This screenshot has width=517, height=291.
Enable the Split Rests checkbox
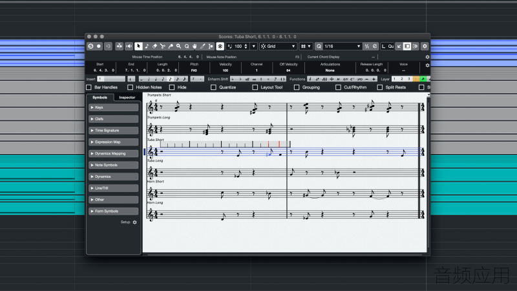pyautogui.click(x=380, y=87)
